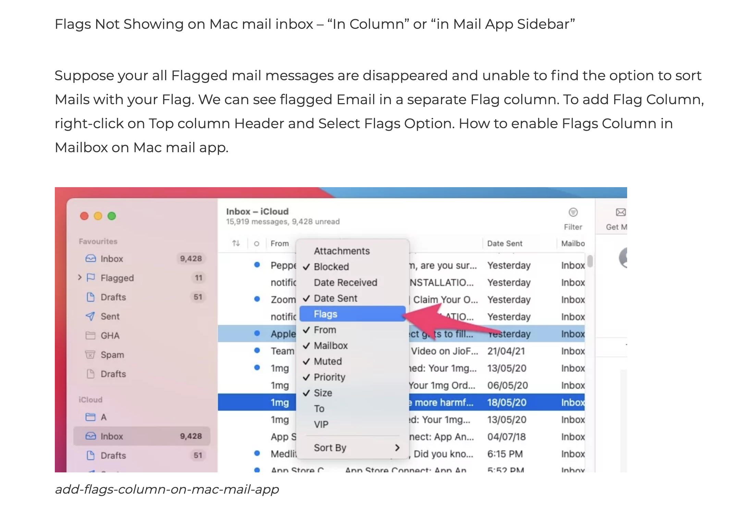The width and height of the screenshot is (745, 519).
Task: Select the Spam mailbox icon
Action: 90,355
